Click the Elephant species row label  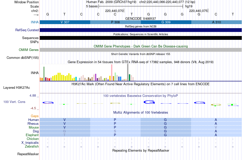click(32, 135)
